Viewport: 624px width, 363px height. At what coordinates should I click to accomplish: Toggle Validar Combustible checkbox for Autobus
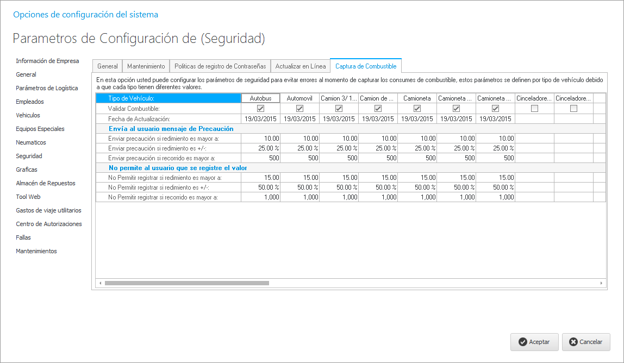(x=260, y=109)
